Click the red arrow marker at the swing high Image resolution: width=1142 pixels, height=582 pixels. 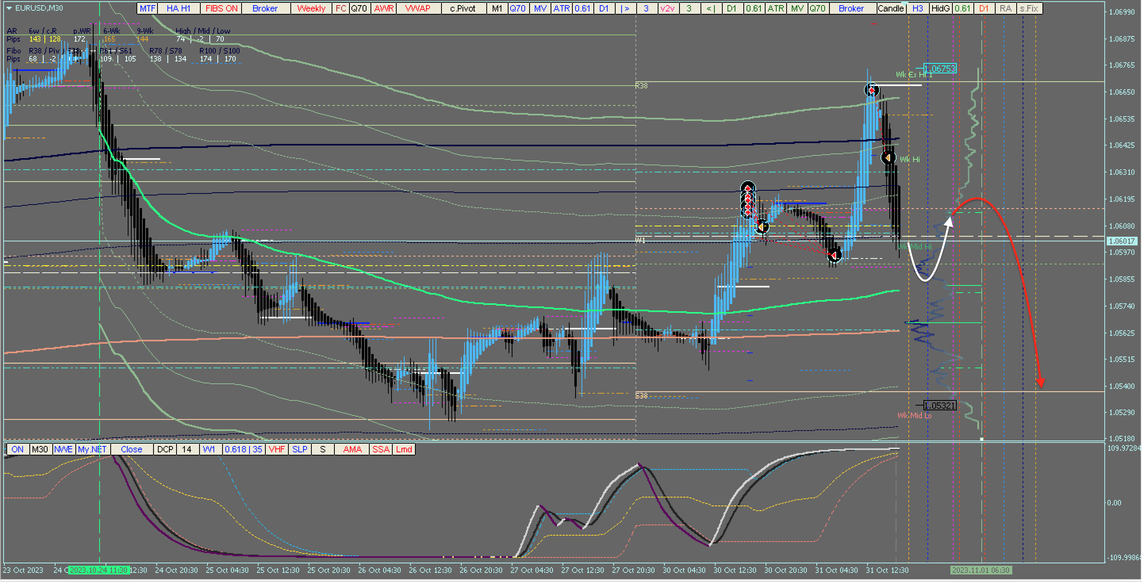[871, 90]
